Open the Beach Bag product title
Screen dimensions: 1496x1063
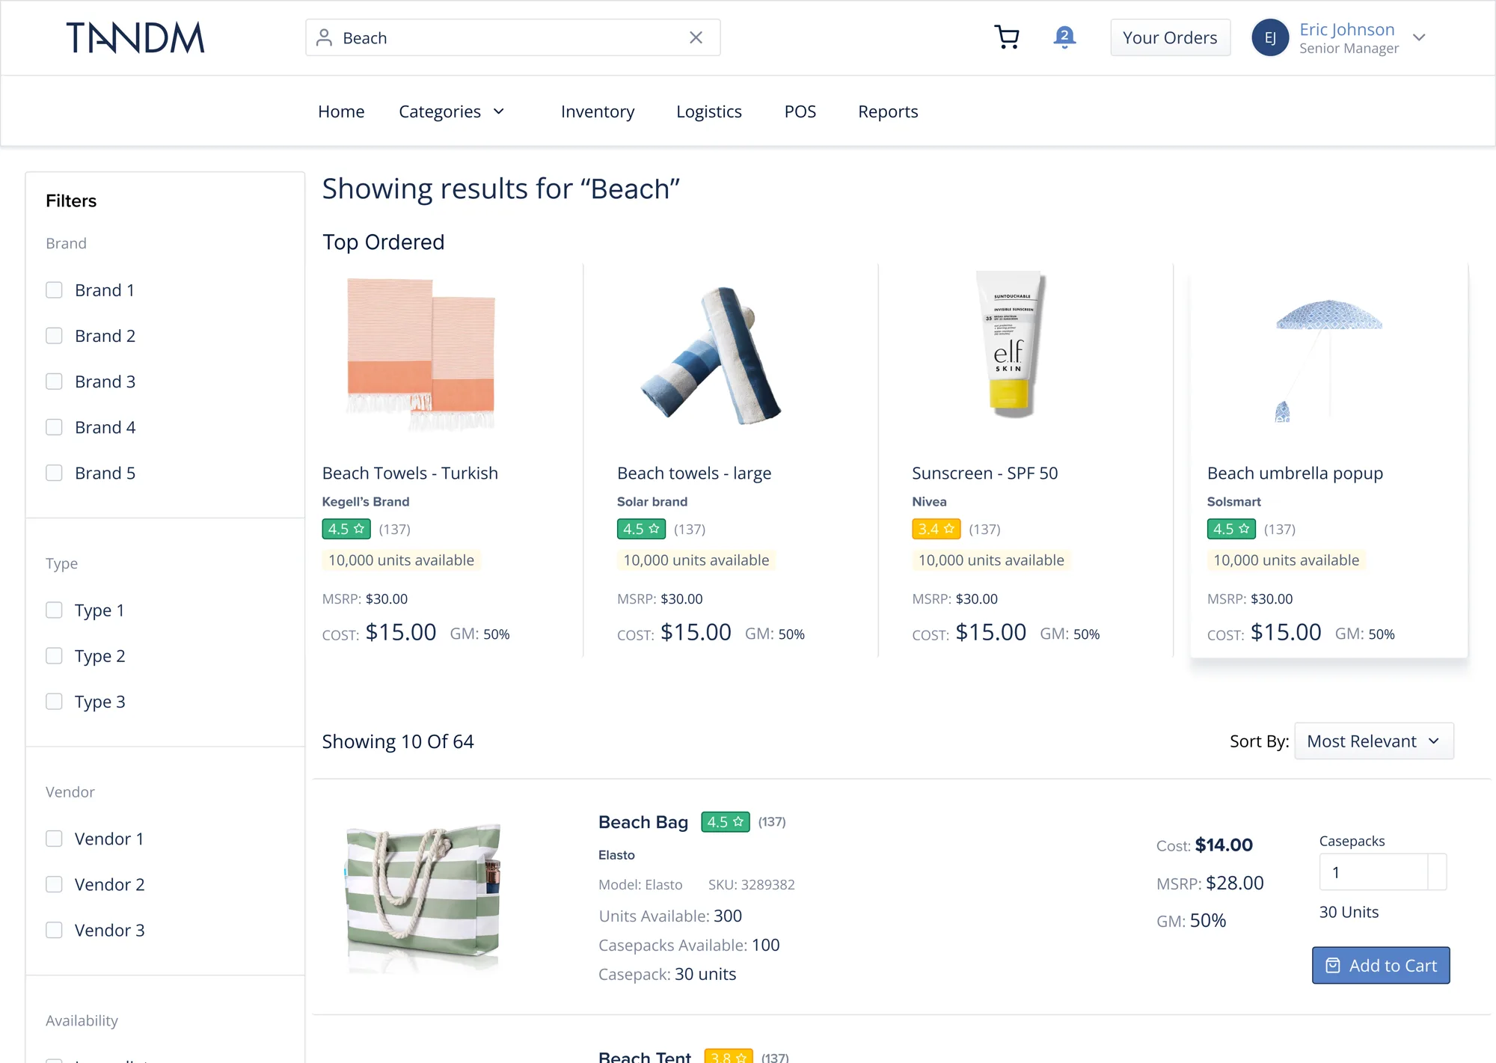point(643,822)
